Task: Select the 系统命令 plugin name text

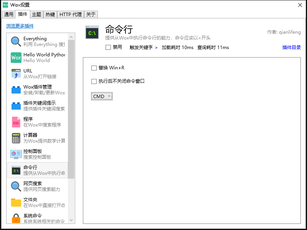Action: pos(33,216)
